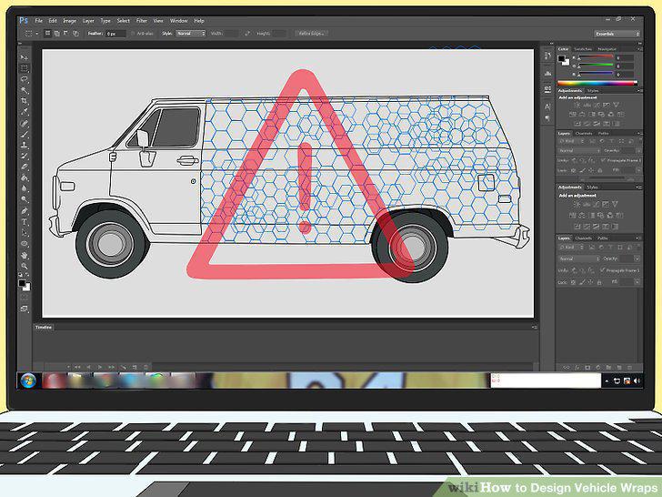Select the Move tool

click(x=24, y=57)
